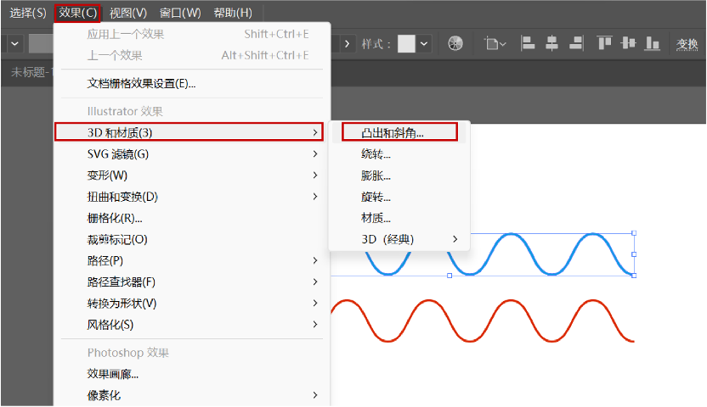Click horizontal align right icon
The width and height of the screenshot is (707, 407).
tap(576, 43)
